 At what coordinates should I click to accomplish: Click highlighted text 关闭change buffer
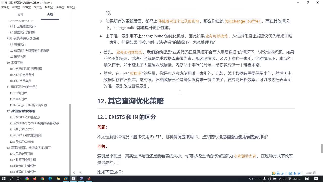tap(242, 21)
